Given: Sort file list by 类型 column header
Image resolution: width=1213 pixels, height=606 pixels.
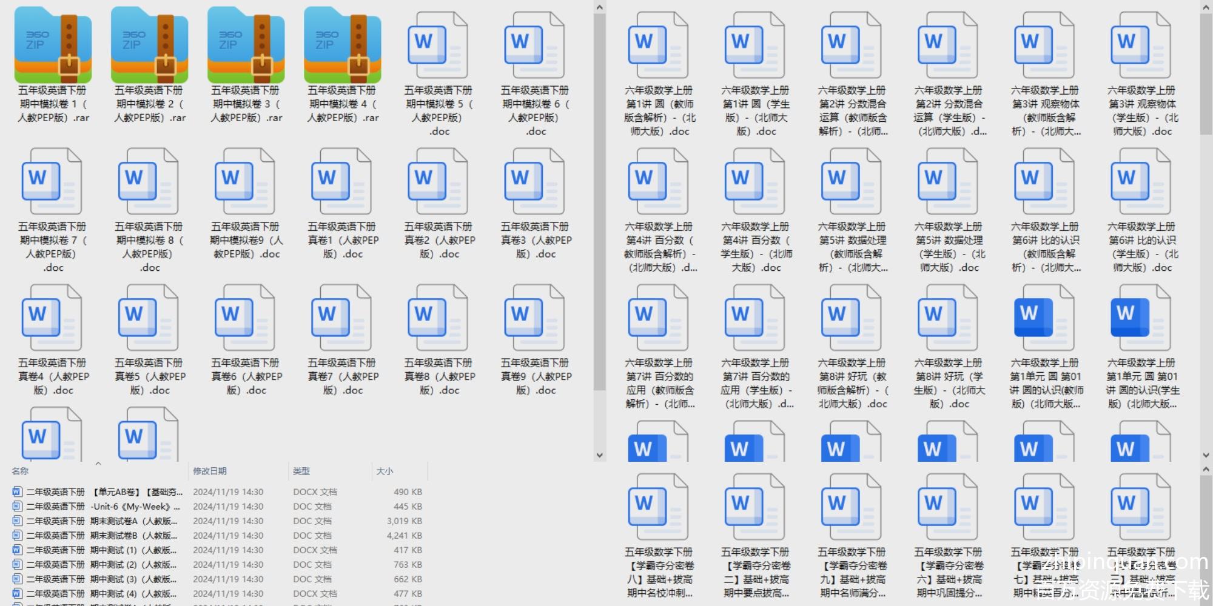Looking at the screenshot, I should [x=301, y=471].
